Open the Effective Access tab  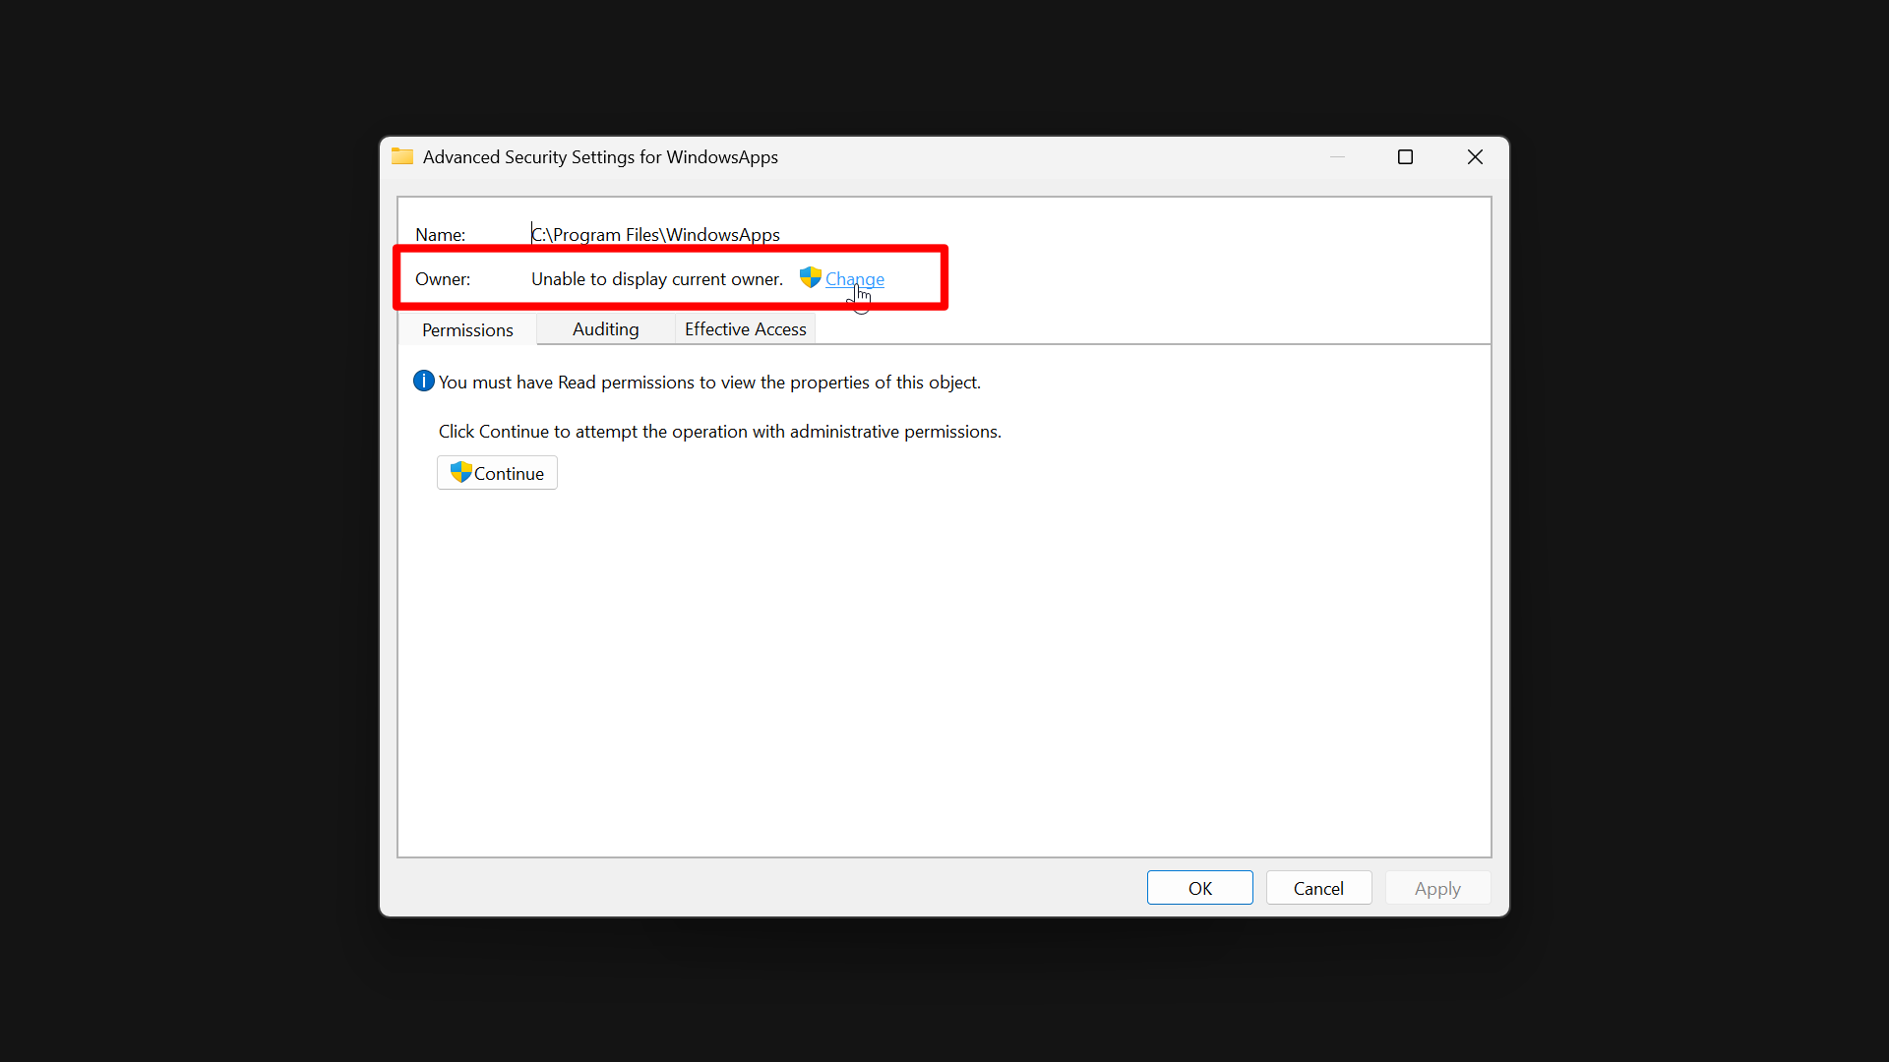(x=745, y=328)
